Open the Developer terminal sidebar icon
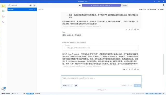 coord(3,11)
